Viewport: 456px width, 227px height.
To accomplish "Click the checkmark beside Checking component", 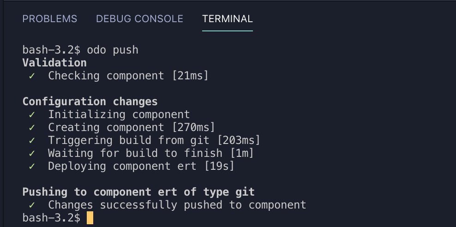I will pos(32,76).
